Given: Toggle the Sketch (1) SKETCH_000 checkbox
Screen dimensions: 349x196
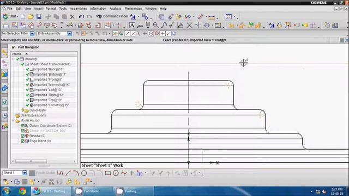Looking at the screenshot, I should [x=22, y=131].
